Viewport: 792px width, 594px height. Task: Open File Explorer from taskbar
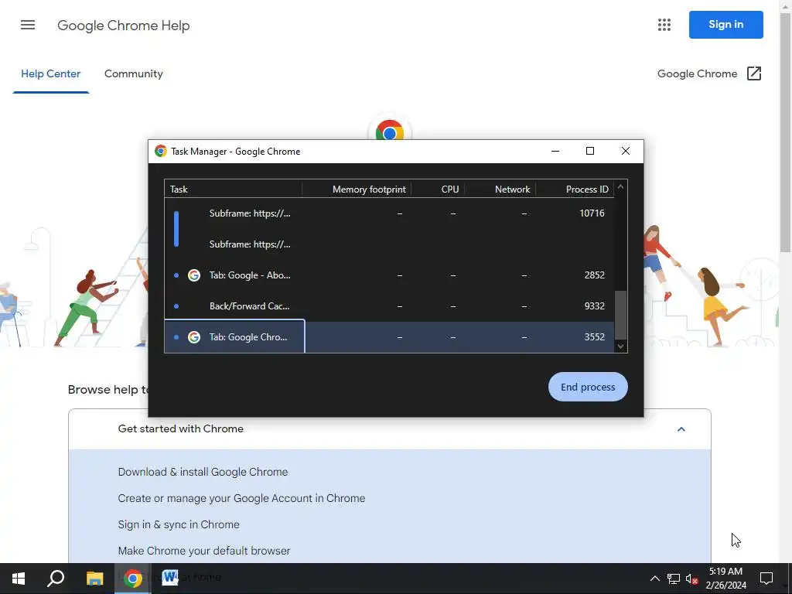(94, 579)
